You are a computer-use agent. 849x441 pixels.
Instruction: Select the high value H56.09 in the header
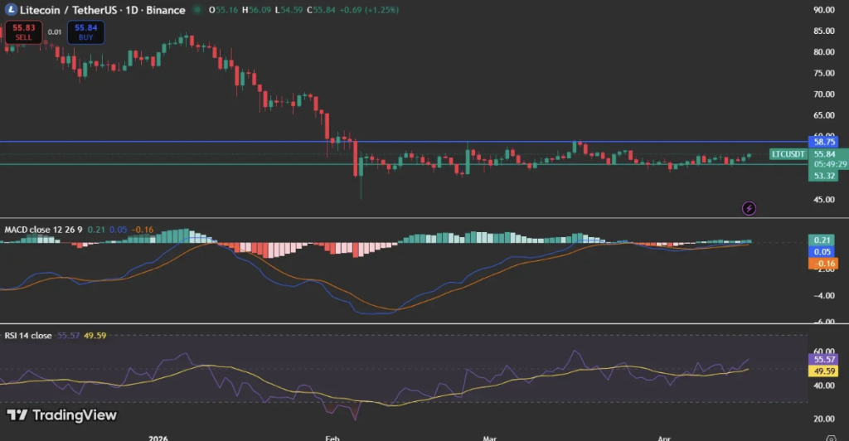click(x=257, y=10)
